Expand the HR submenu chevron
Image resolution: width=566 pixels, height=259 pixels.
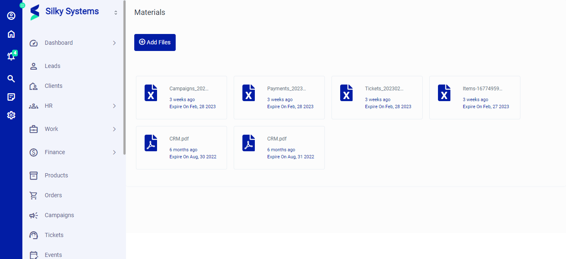pyautogui.click(x=114, y=106)
